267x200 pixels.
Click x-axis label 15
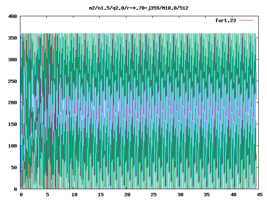coord(101,195)
